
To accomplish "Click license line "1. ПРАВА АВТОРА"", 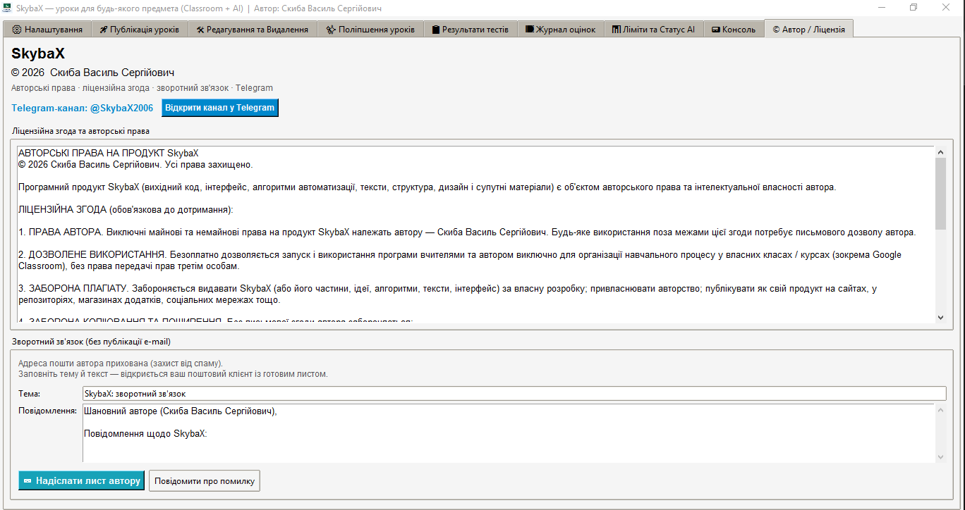I will click(x=466, y=232).
